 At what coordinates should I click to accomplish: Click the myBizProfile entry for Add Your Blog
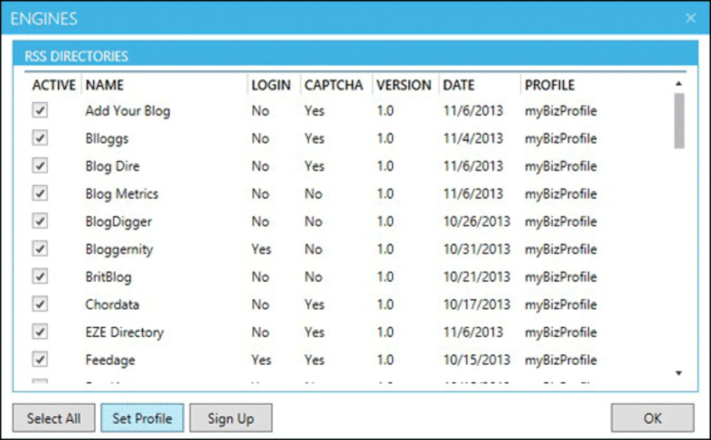[x=560, y=111]
